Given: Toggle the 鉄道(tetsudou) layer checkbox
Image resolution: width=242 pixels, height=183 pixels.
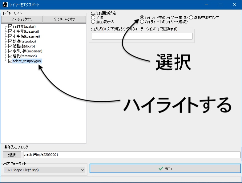Looking at the screenshot, I should pyautogui.click(x=10, y=41).
